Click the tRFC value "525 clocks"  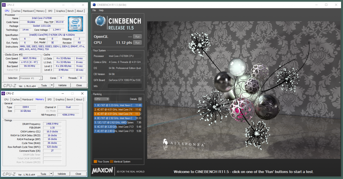[x=52, y=147]
